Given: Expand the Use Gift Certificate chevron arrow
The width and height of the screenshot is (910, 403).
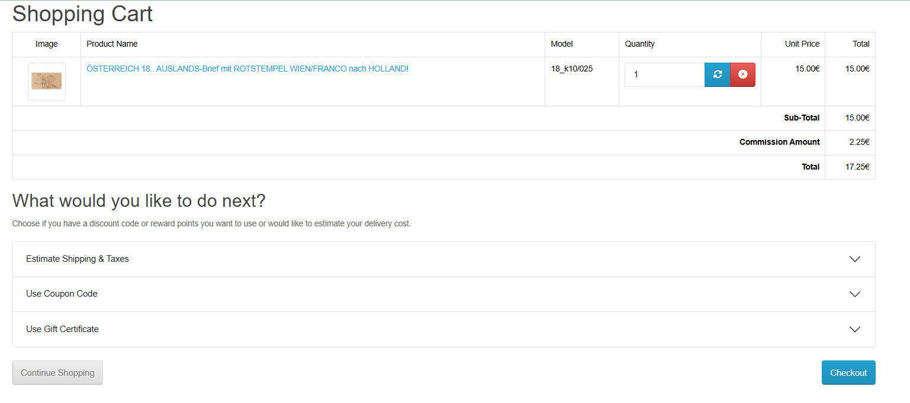Looking at the screenshot, I should (x=854, y=329).
